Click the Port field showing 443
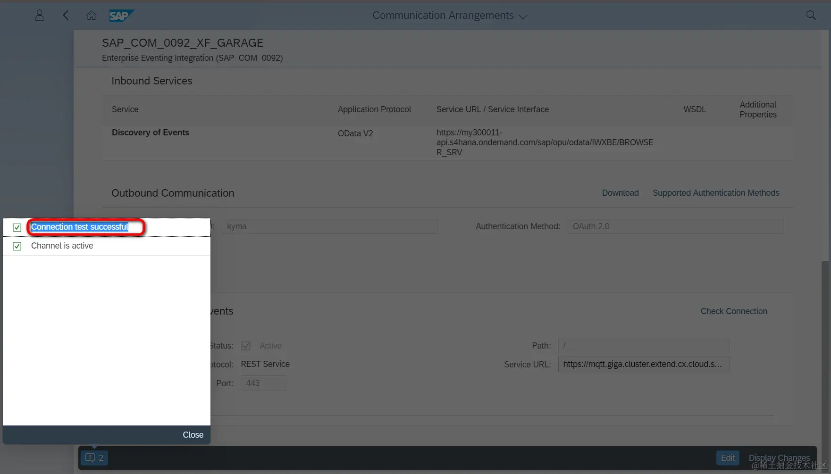Viewport: 831px width, 474px height. [263, 383]
